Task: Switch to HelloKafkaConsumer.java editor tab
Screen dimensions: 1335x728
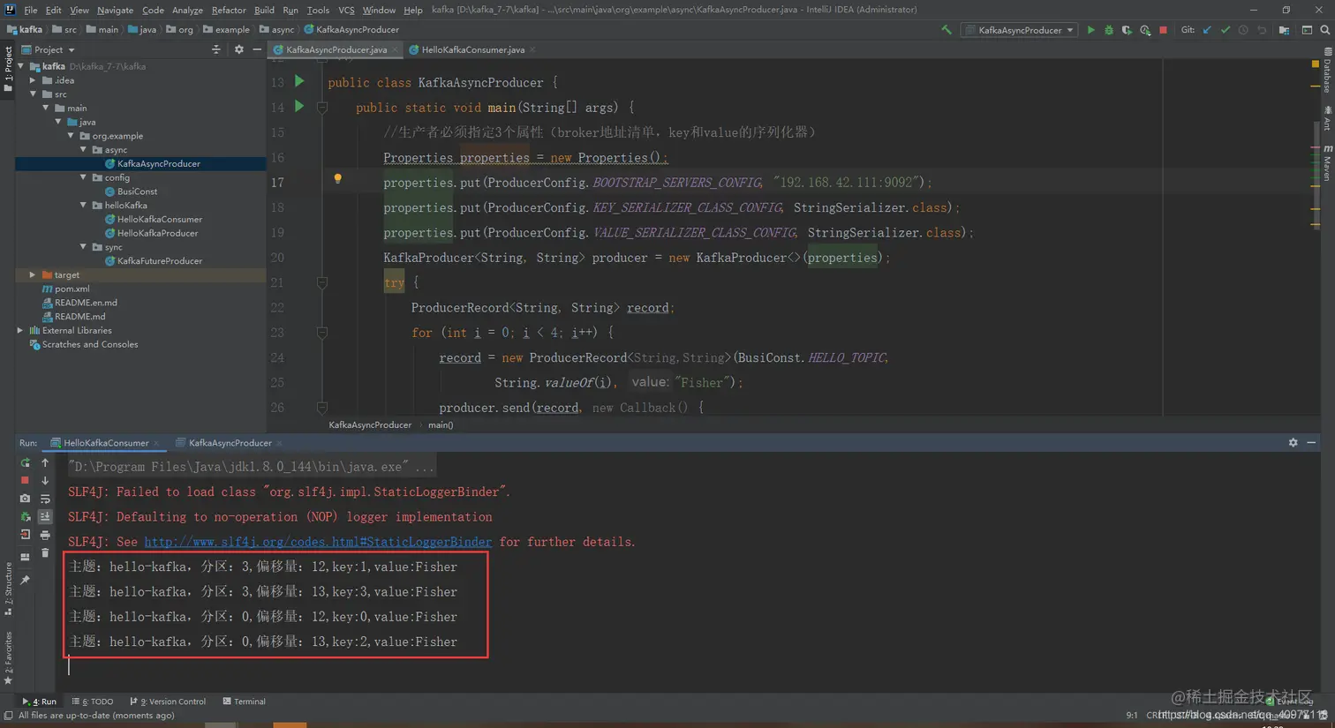Action: coord(473,49)
